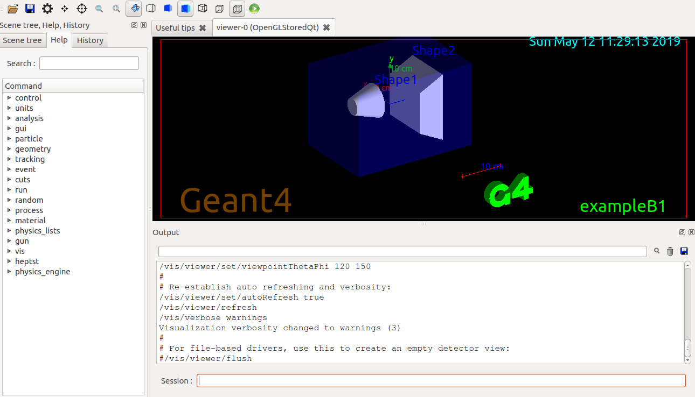Open a macro file using the folder icon
This screenshot has width=695, height=397.
point(12,9)
